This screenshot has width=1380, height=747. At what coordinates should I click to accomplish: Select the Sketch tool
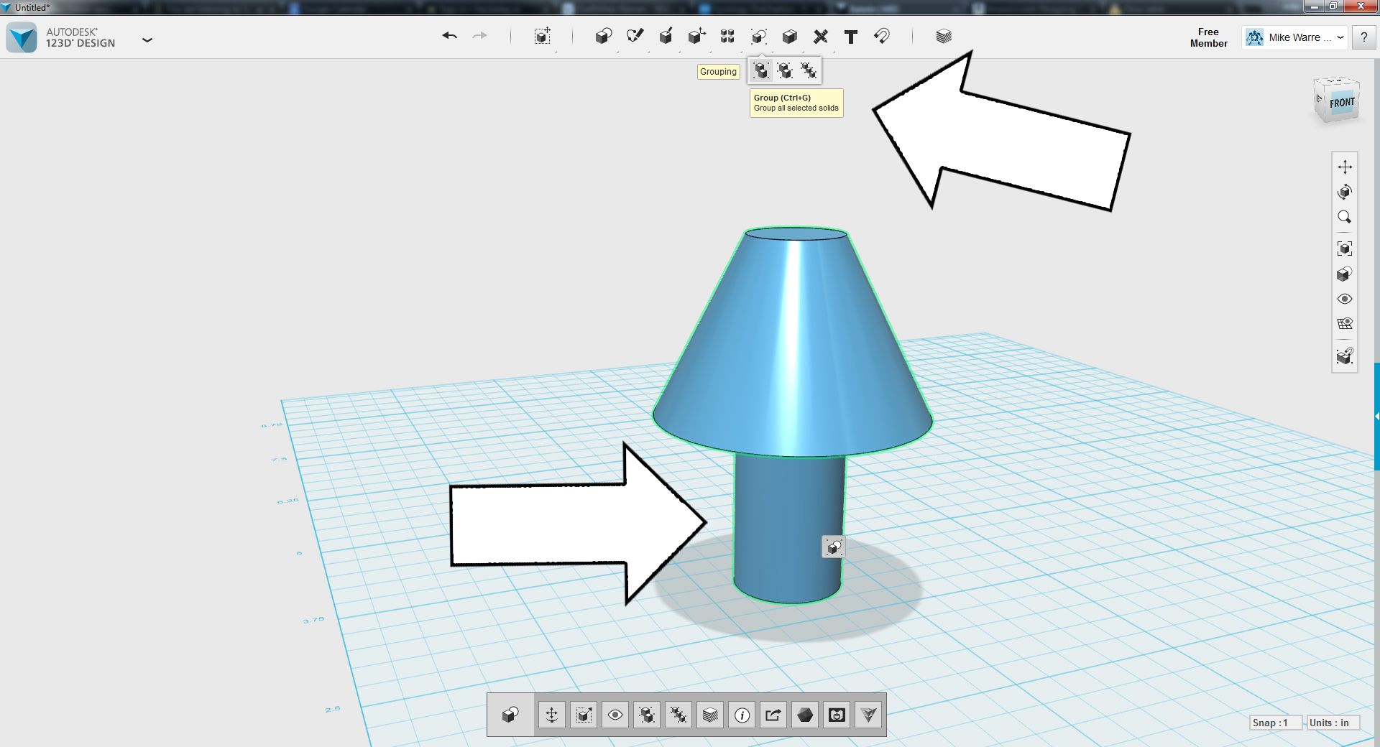click(x=635, y=36)
